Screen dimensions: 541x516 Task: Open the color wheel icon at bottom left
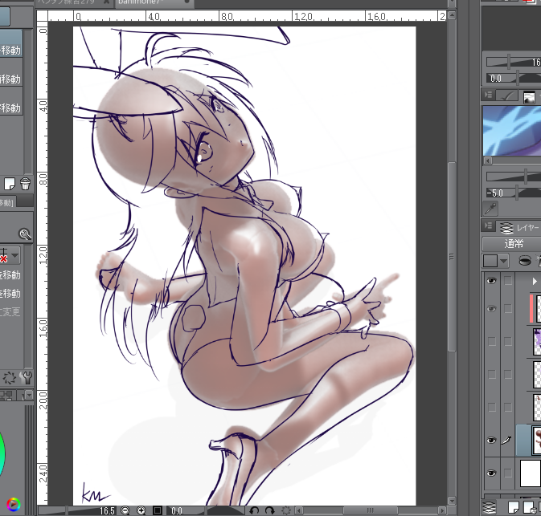13,505
